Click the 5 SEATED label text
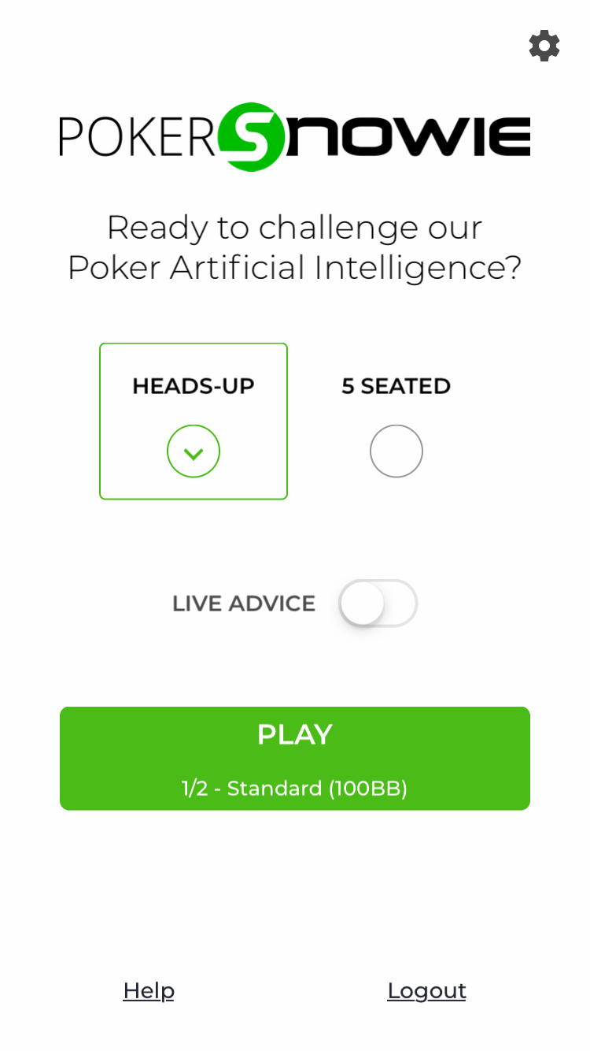The width and height of the screenshot is (590, 1051). (396, 386)
